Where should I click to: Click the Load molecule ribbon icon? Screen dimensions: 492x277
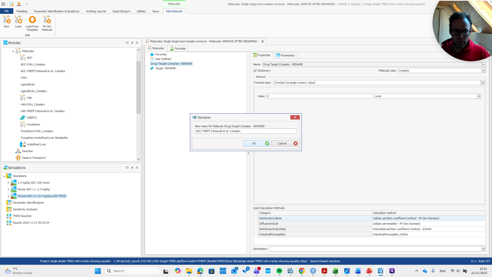click(18, 20)
